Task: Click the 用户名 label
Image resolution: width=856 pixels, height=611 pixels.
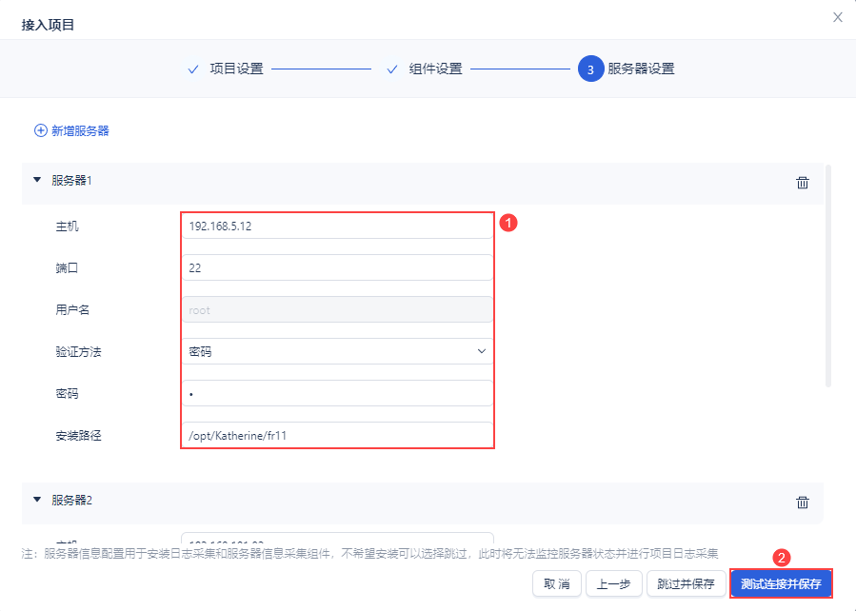Action: click(72, 310)
